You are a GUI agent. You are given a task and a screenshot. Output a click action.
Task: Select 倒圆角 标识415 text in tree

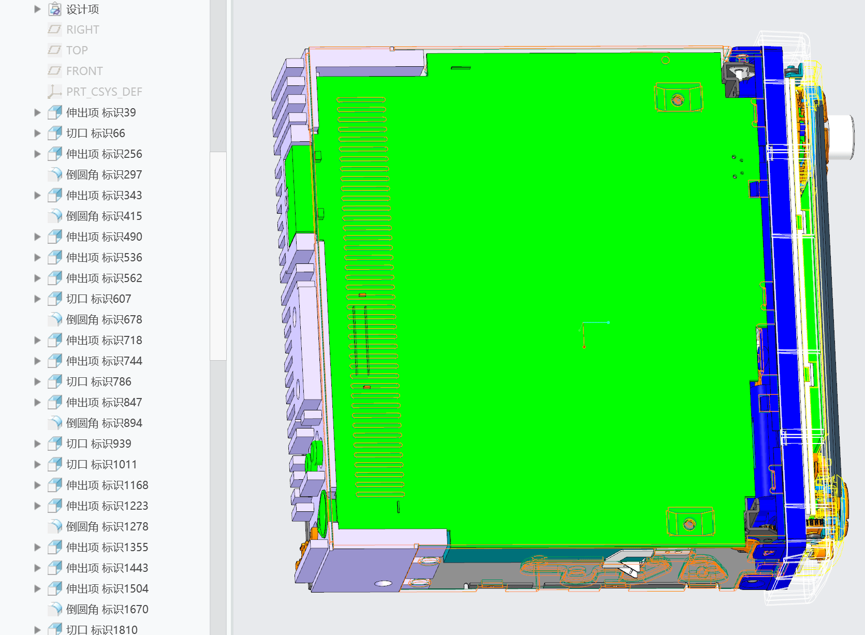point(104,216)
